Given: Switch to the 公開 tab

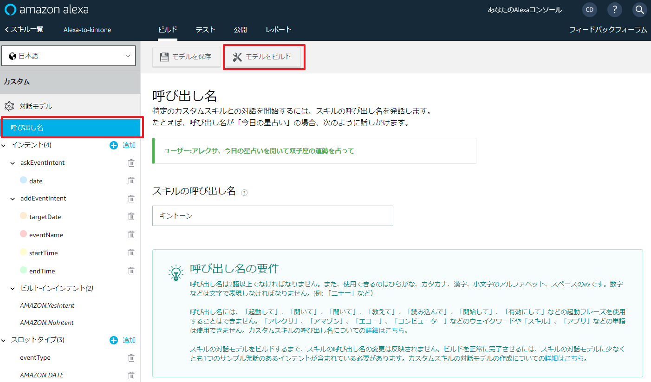Looking at the screenshot, I should [x=241, y=30].
